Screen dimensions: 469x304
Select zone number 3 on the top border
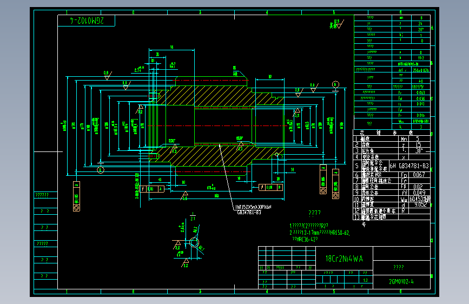click(200, 12)
